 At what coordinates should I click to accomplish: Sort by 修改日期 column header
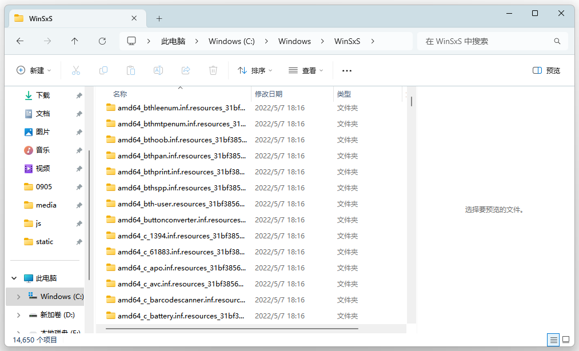click(x=292, y=94)
